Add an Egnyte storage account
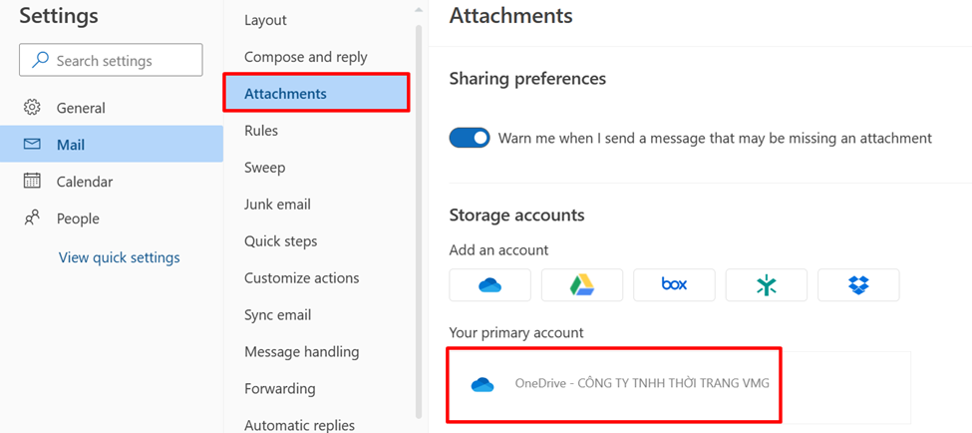Viewport: 972px width, 433px height. pyautogui.click(x=767, y=284)
